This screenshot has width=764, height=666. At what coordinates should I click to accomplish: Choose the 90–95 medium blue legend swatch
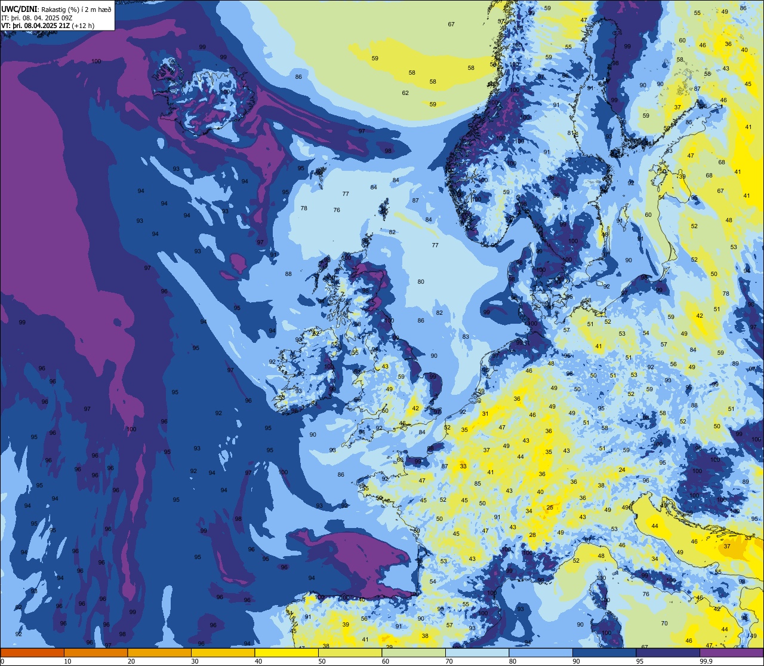pos(604,652)
